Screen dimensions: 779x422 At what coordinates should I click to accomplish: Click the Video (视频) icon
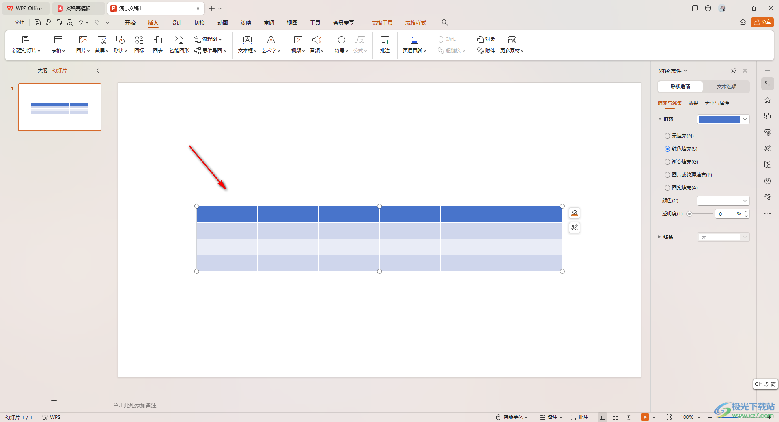(298, 40)
